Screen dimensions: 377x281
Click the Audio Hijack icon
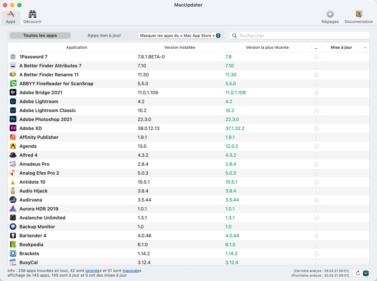(x=13, y=191)
